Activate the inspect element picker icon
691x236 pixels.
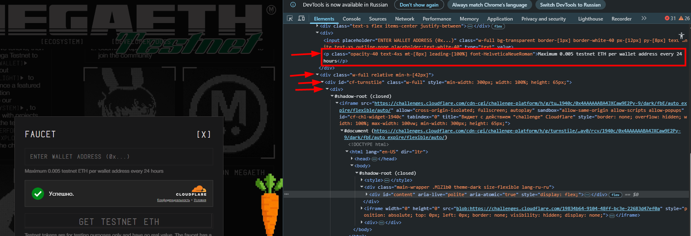coord(290,19)
